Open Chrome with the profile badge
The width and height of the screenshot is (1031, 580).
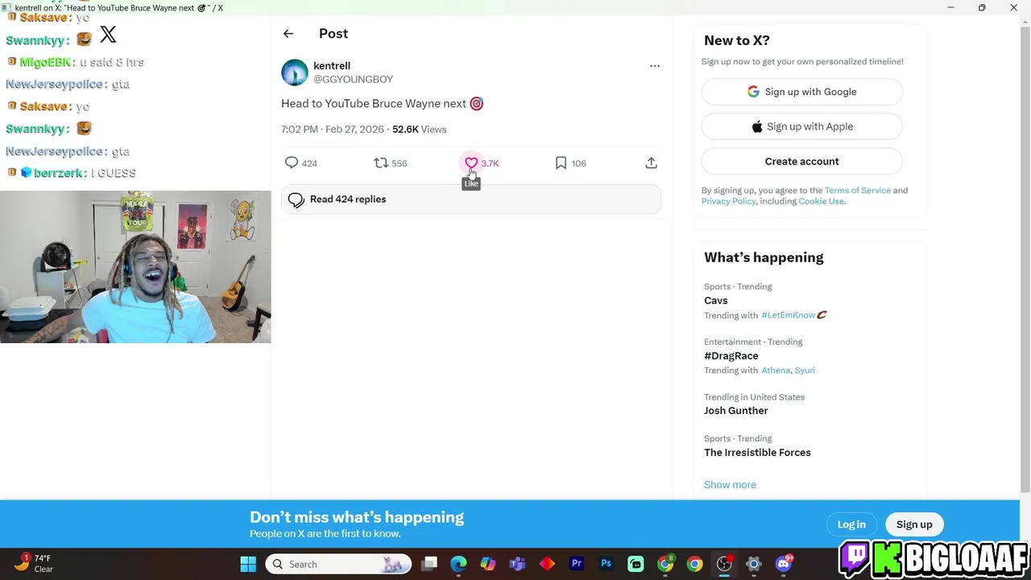click(x=665, y=564)
